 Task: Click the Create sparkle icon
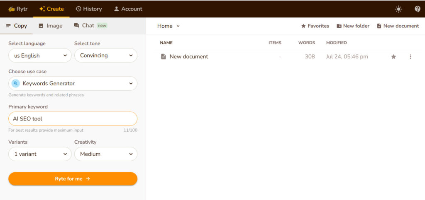coord(42,9)
